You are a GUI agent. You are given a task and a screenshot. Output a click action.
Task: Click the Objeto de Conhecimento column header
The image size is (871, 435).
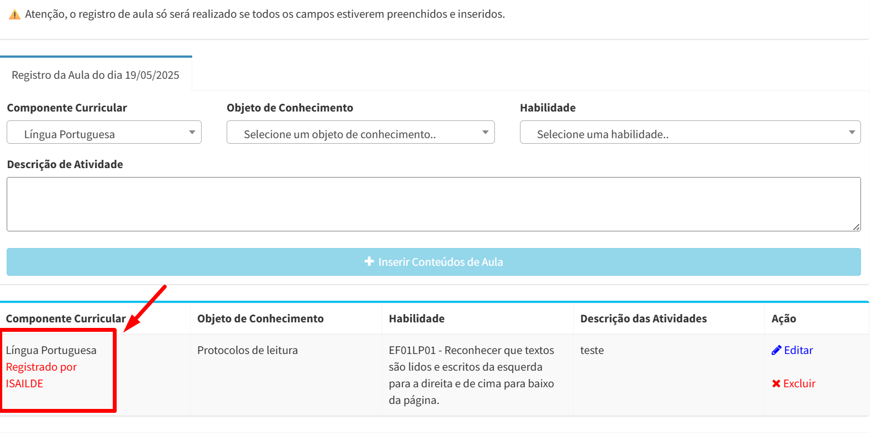click(261, 318)
